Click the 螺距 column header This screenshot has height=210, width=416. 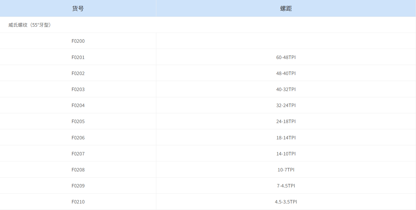pos(286,9)
